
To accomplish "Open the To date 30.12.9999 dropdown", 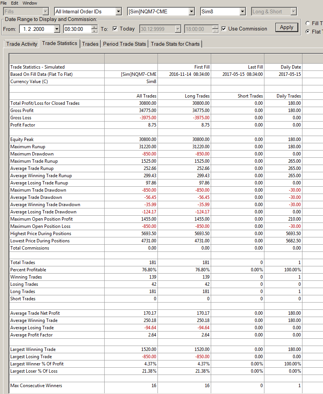I will 178,29.
